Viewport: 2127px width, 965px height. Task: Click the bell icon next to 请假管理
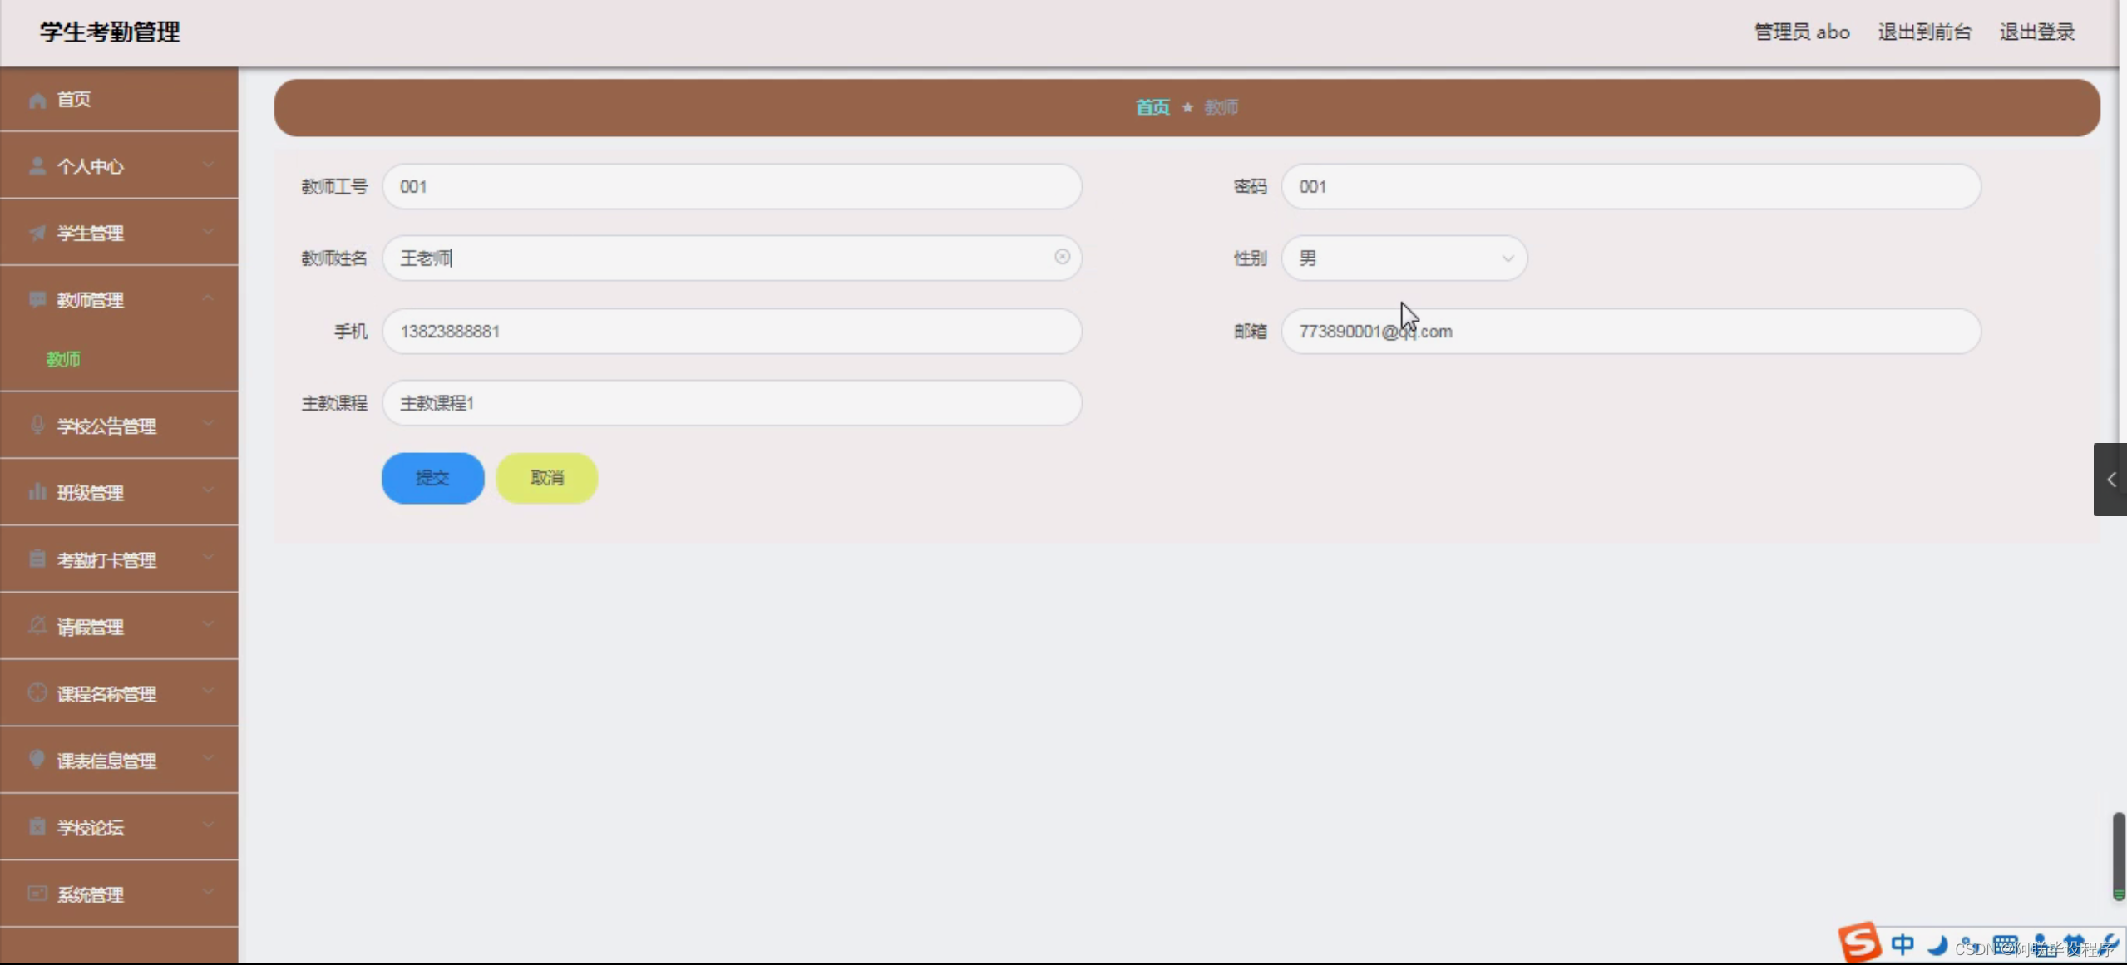coord(37,626)
